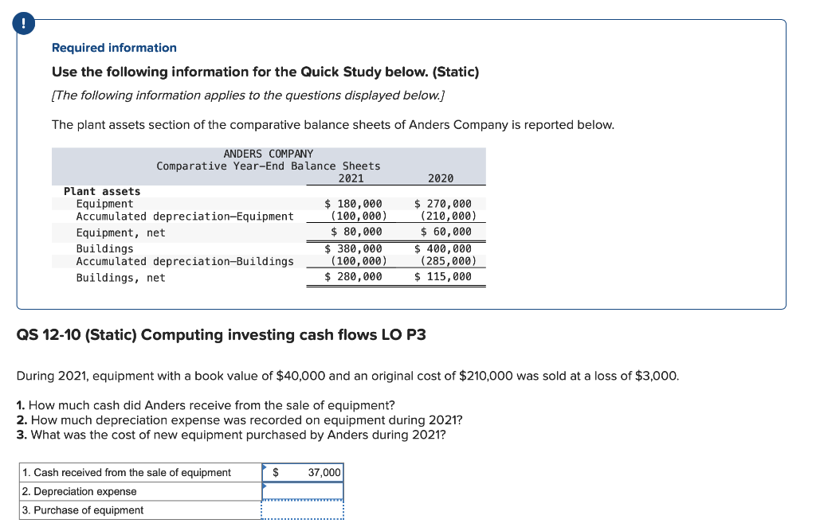Click the 2021 column header
This screenshot has width=816, height=531.
(351, 178)
